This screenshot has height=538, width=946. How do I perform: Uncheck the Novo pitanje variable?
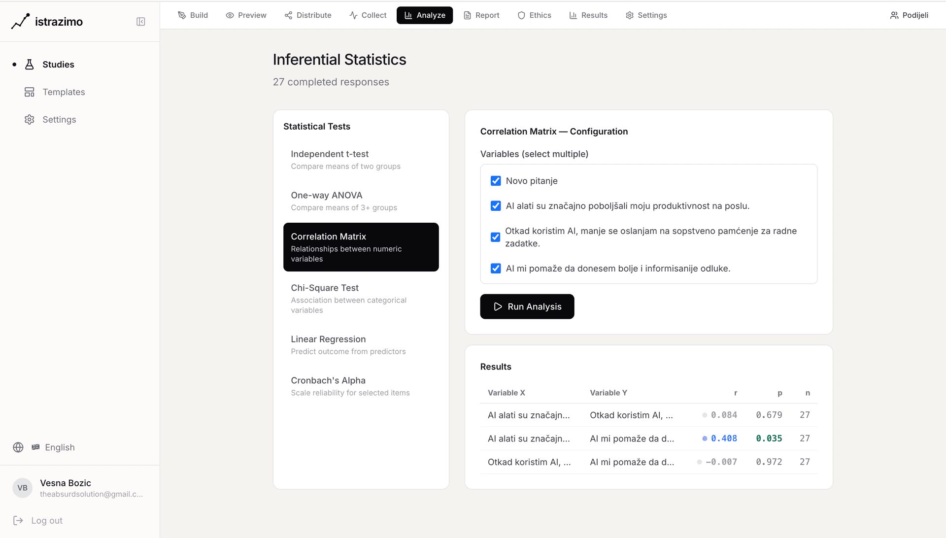pyautogui.click(x=496, y=181)
